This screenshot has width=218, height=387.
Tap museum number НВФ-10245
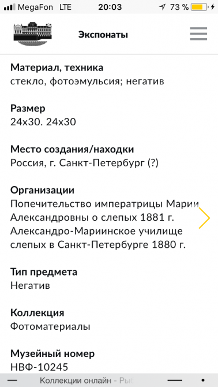tap(39, 367)
